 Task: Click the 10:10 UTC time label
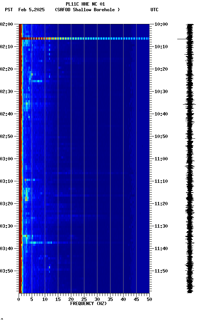coord(161,47)
